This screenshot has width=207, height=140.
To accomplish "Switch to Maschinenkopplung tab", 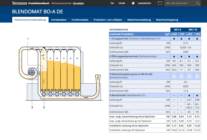I will 167,20.
